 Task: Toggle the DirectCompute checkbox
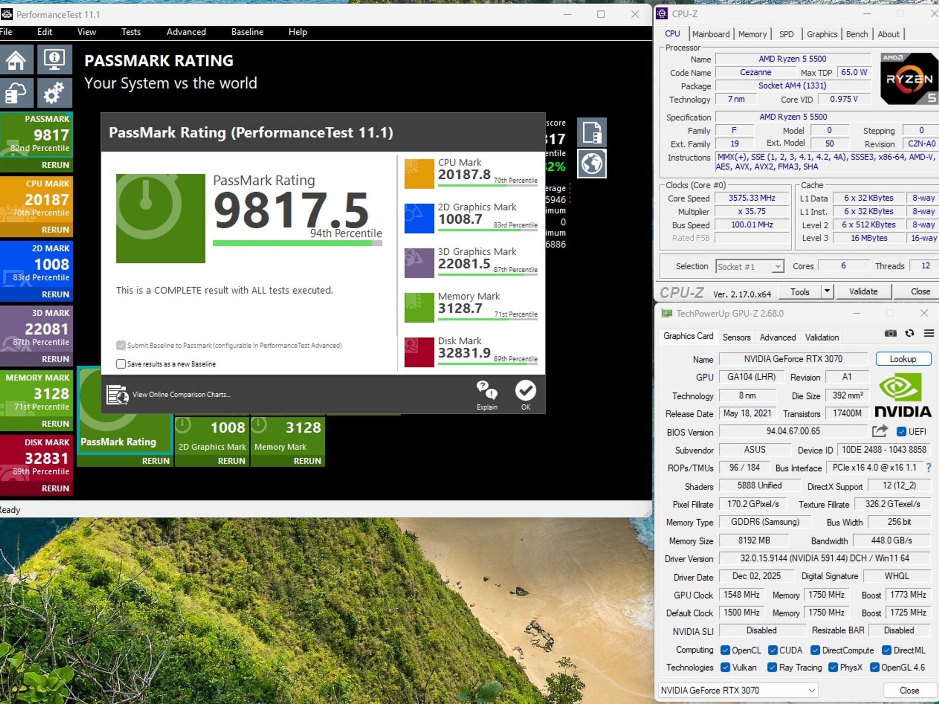pos(815,650)
